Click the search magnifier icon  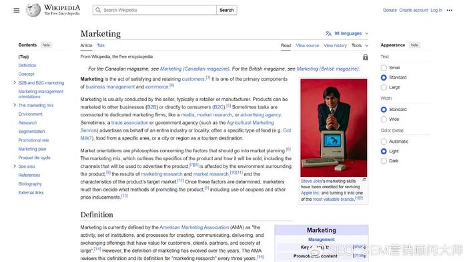pyautogui.click(x=98, y=10)
